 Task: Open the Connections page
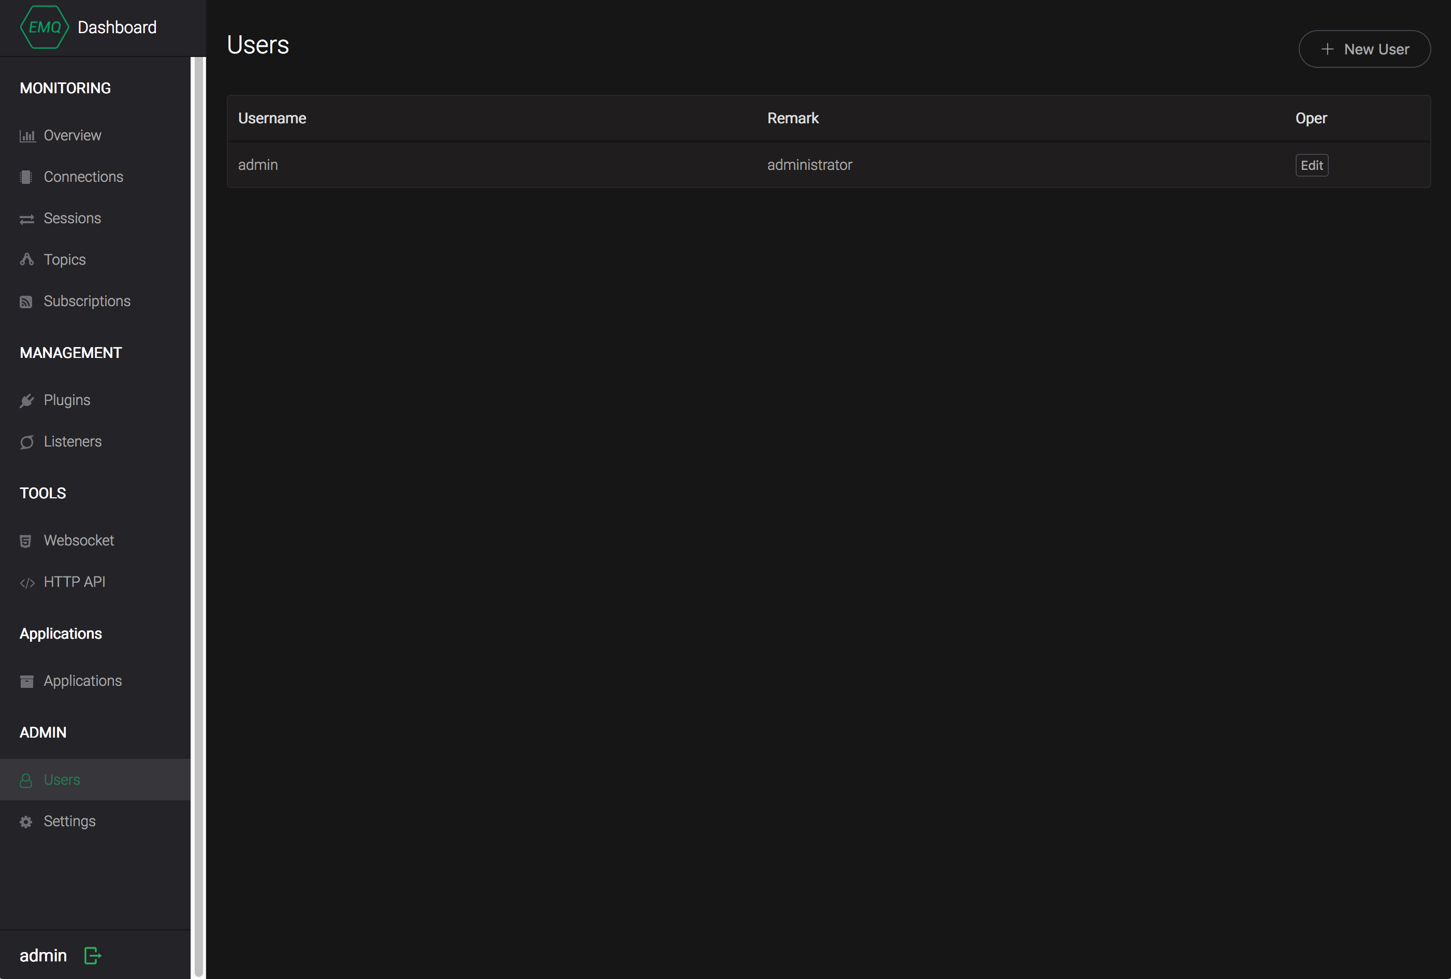83,177
